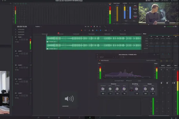Select the Razor scissors tool
This screenshot has height=119, width=179.
89,30
